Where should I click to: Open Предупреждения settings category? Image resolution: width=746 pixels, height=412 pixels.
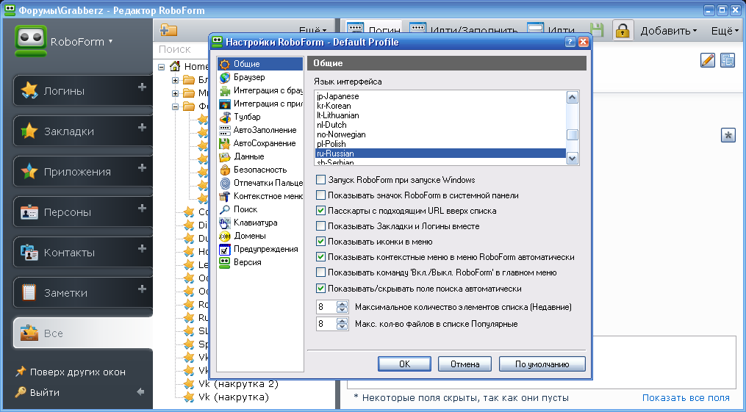pos(259,249)
